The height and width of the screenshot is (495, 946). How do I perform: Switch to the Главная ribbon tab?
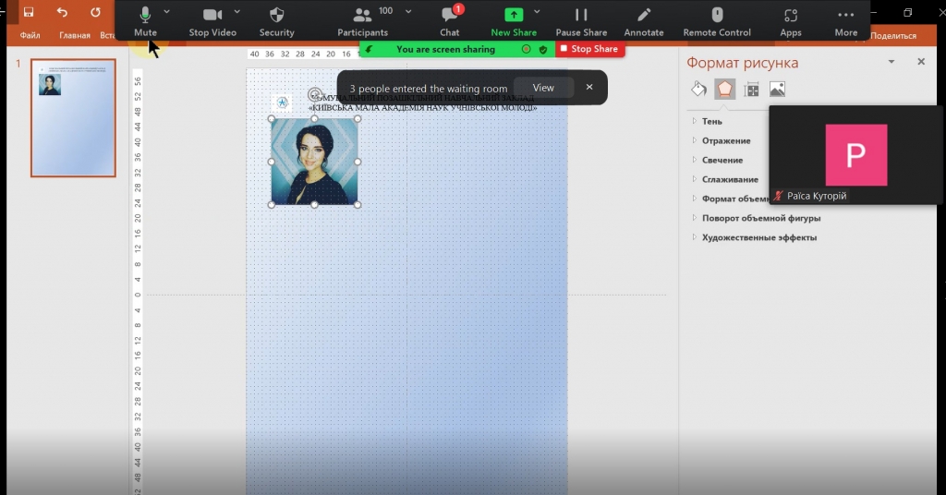75,36
